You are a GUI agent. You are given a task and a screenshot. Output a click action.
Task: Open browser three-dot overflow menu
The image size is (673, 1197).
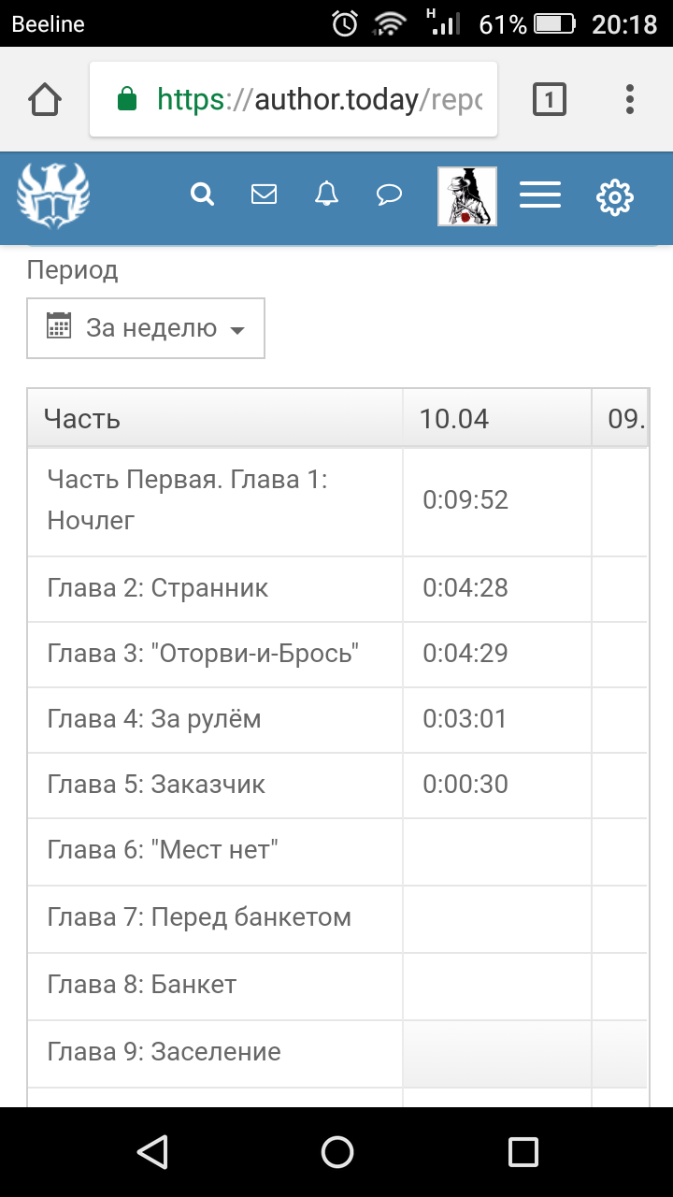(x=630, y=99)
